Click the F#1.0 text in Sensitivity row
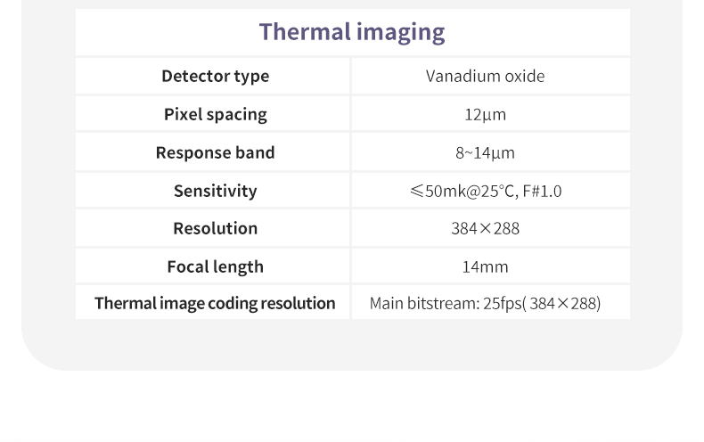Screen dimensions: 704x442 [x=541, y=191]
